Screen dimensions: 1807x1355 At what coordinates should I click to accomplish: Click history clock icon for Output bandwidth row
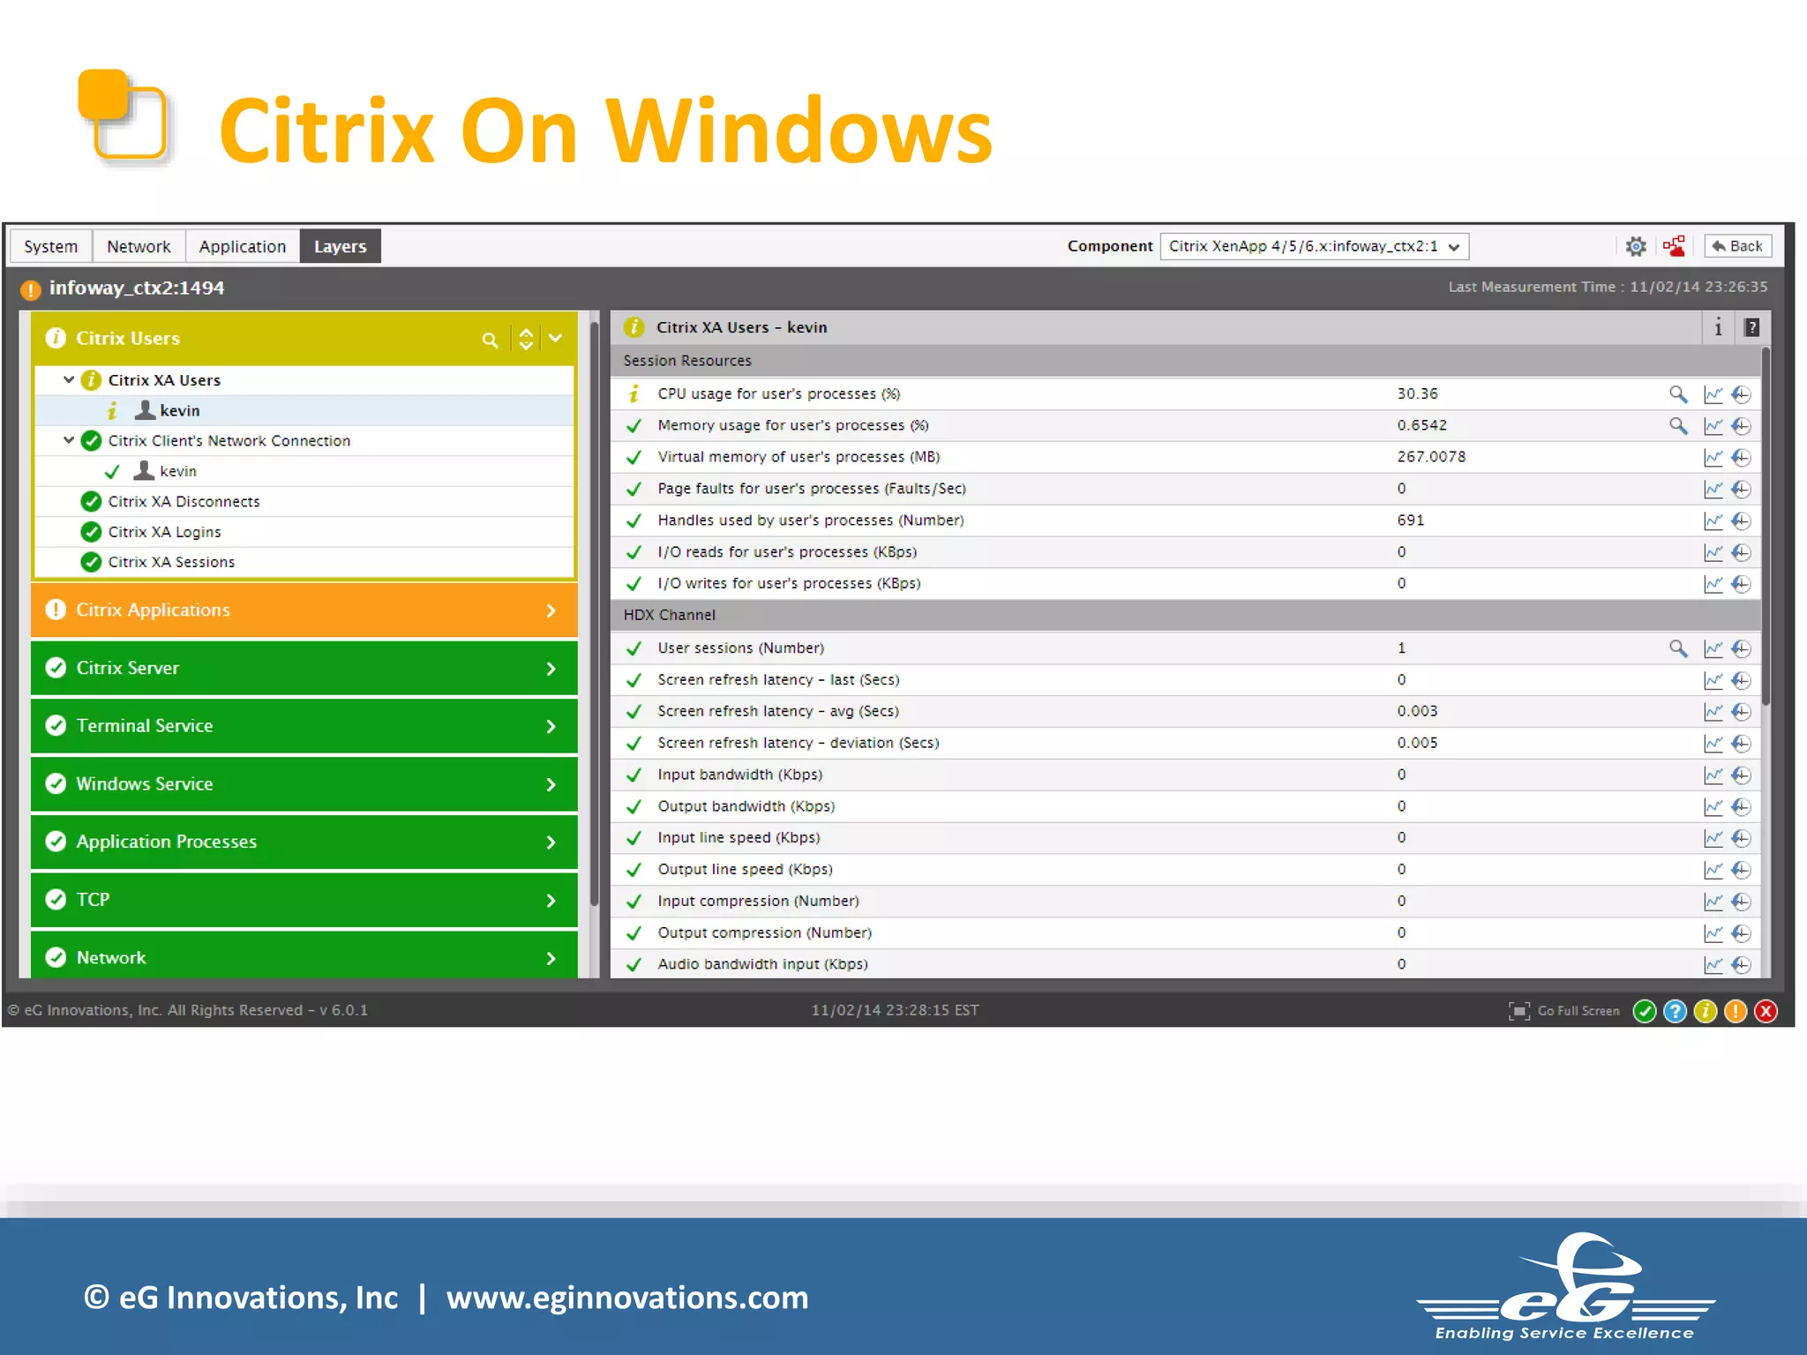coord(1741,807)
